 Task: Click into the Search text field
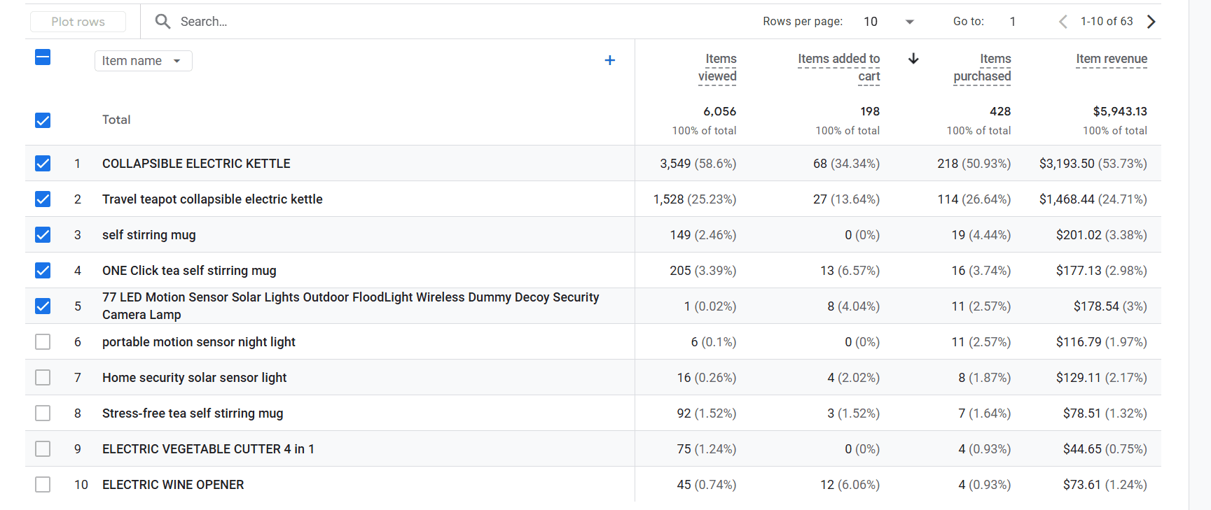click(x=420, y=22)
